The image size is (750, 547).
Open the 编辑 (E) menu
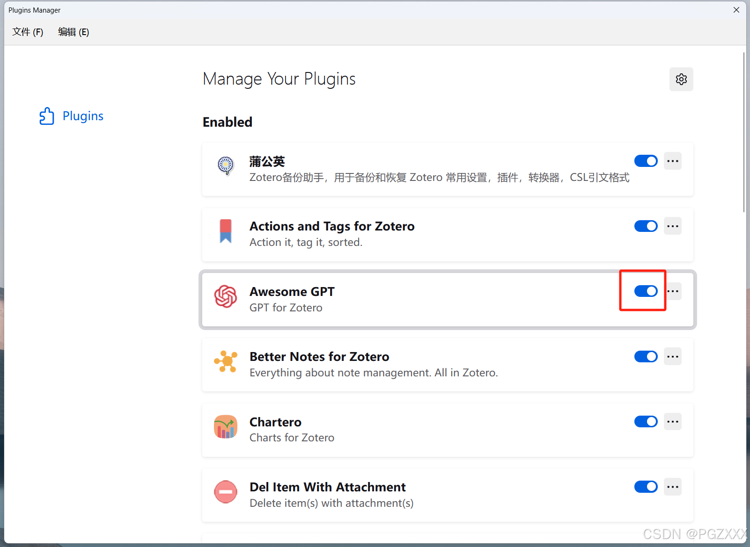[74, 32]
